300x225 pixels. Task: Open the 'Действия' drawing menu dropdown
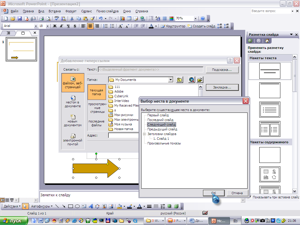12,206
